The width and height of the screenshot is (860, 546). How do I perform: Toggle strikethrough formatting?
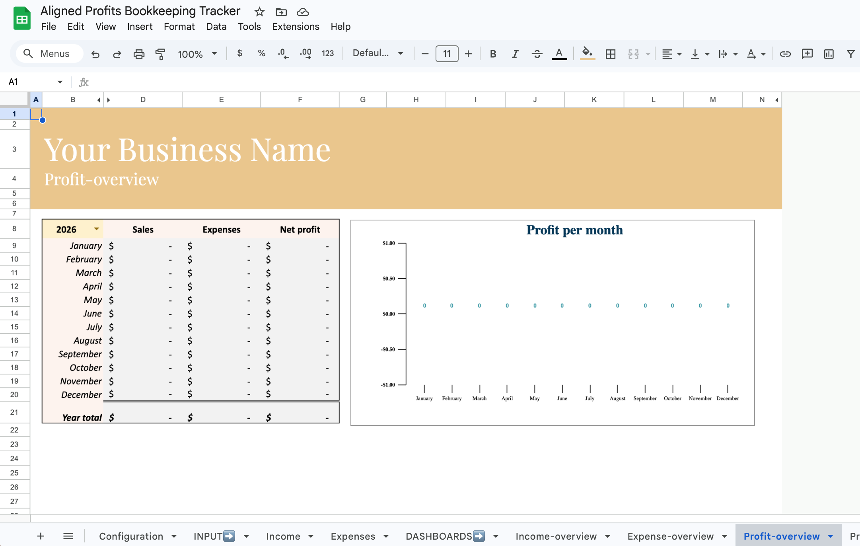click(x=537, y=54)
